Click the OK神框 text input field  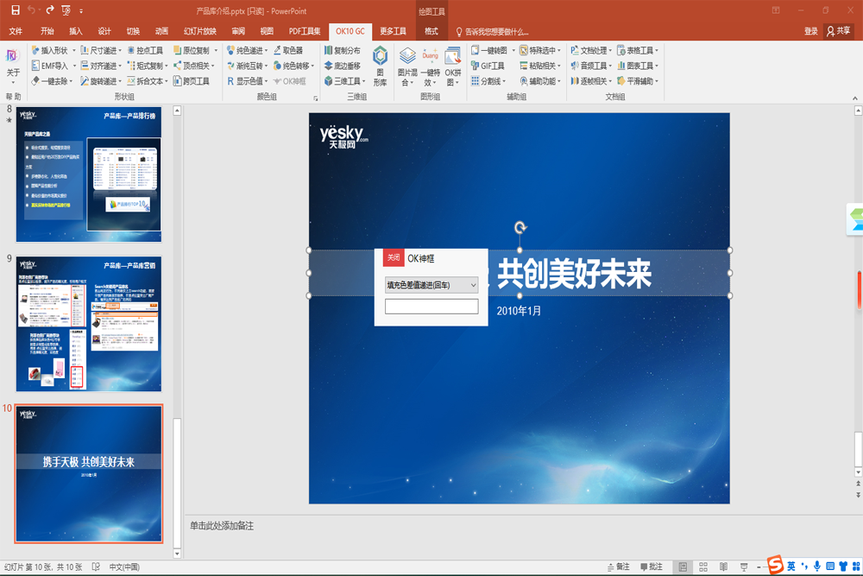pos(431,307)
